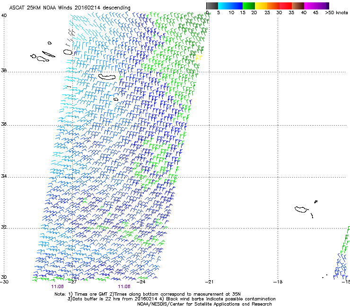Viewport: 350px width, 307px height.
Task: Click the latitude label '32'
Action: point(4,227)
